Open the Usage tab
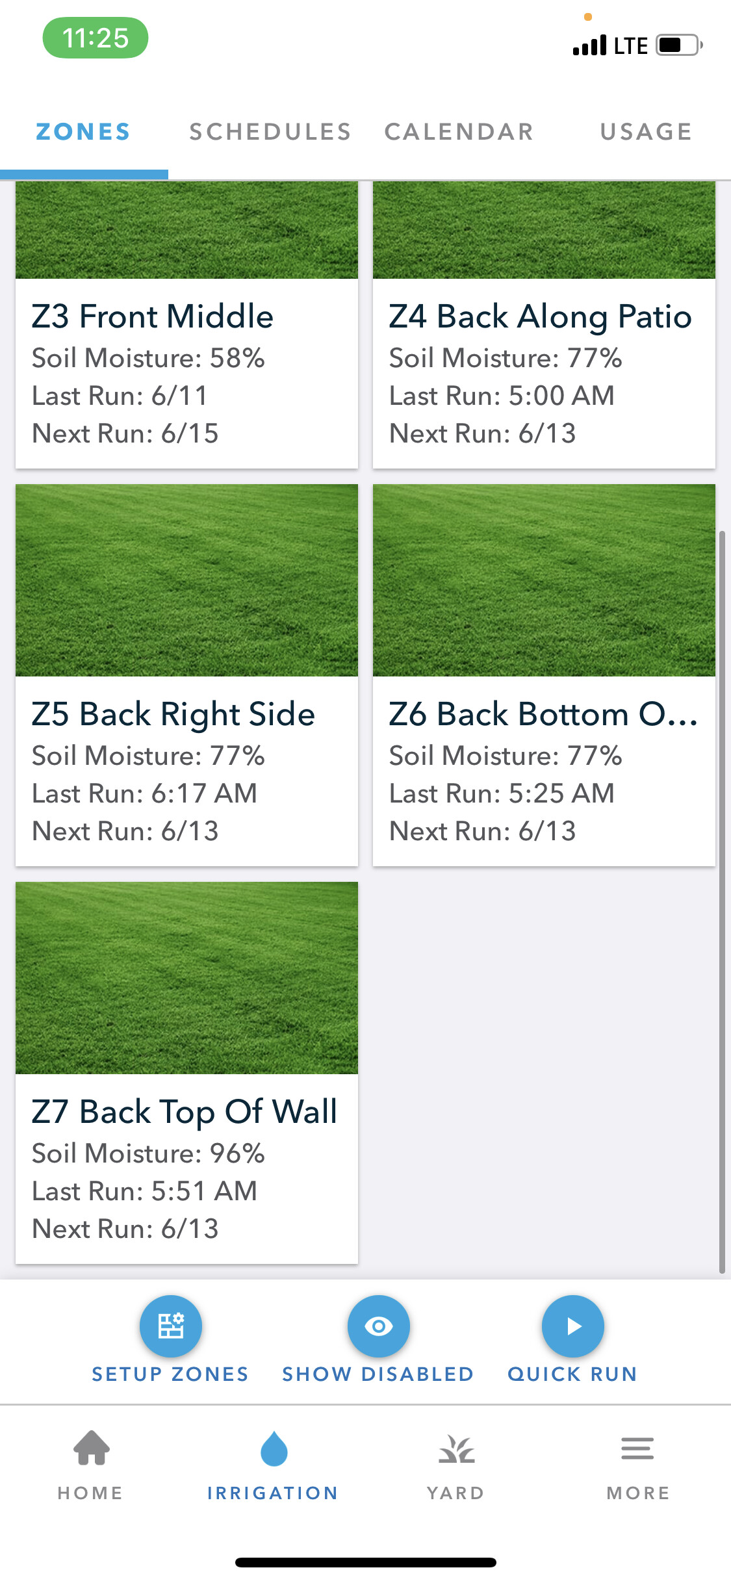This screenshot has height=1583, width=731. pos(646,132)
